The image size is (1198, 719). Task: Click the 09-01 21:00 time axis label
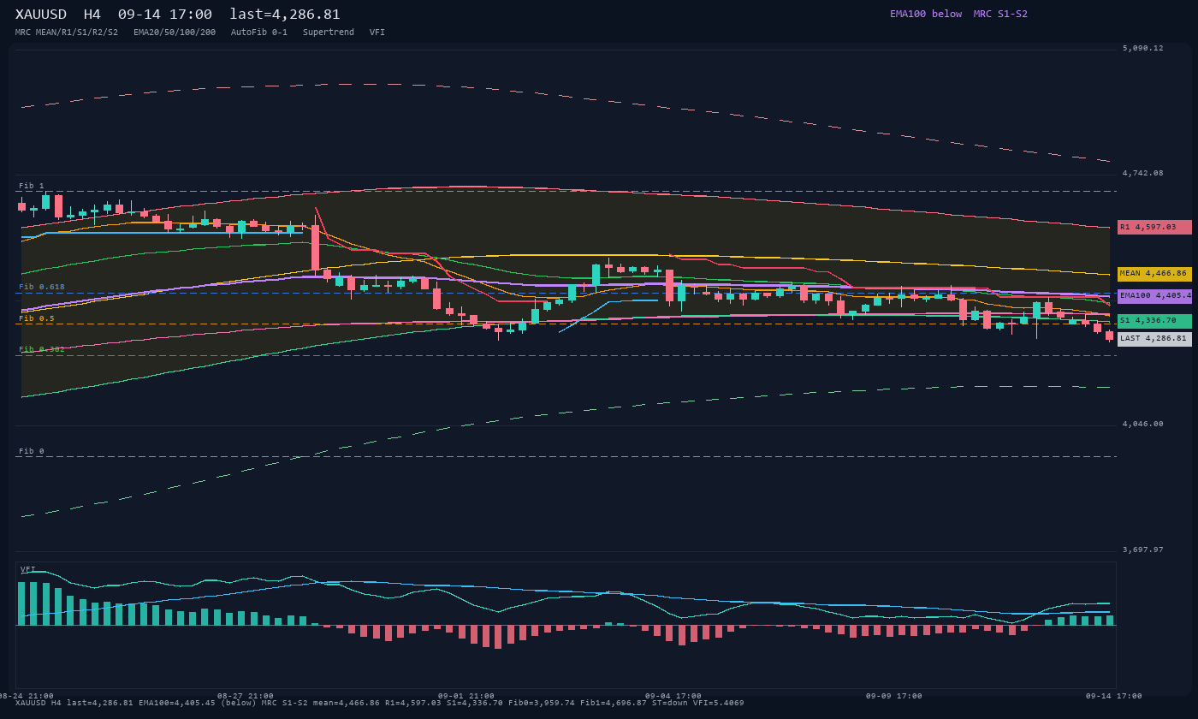point(466,696)
